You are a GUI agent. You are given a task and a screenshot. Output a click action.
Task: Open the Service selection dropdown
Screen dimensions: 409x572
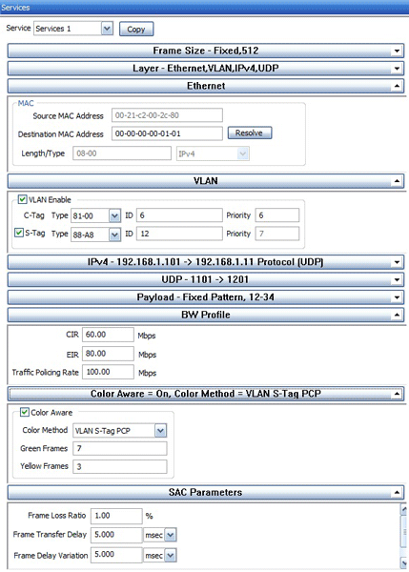coord(107,29)
